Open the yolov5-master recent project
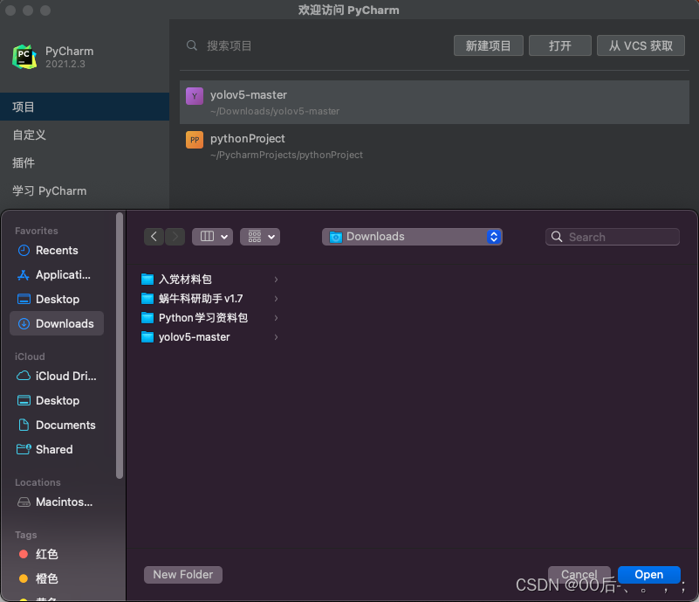Screen dimensions: 699x602 435,102
